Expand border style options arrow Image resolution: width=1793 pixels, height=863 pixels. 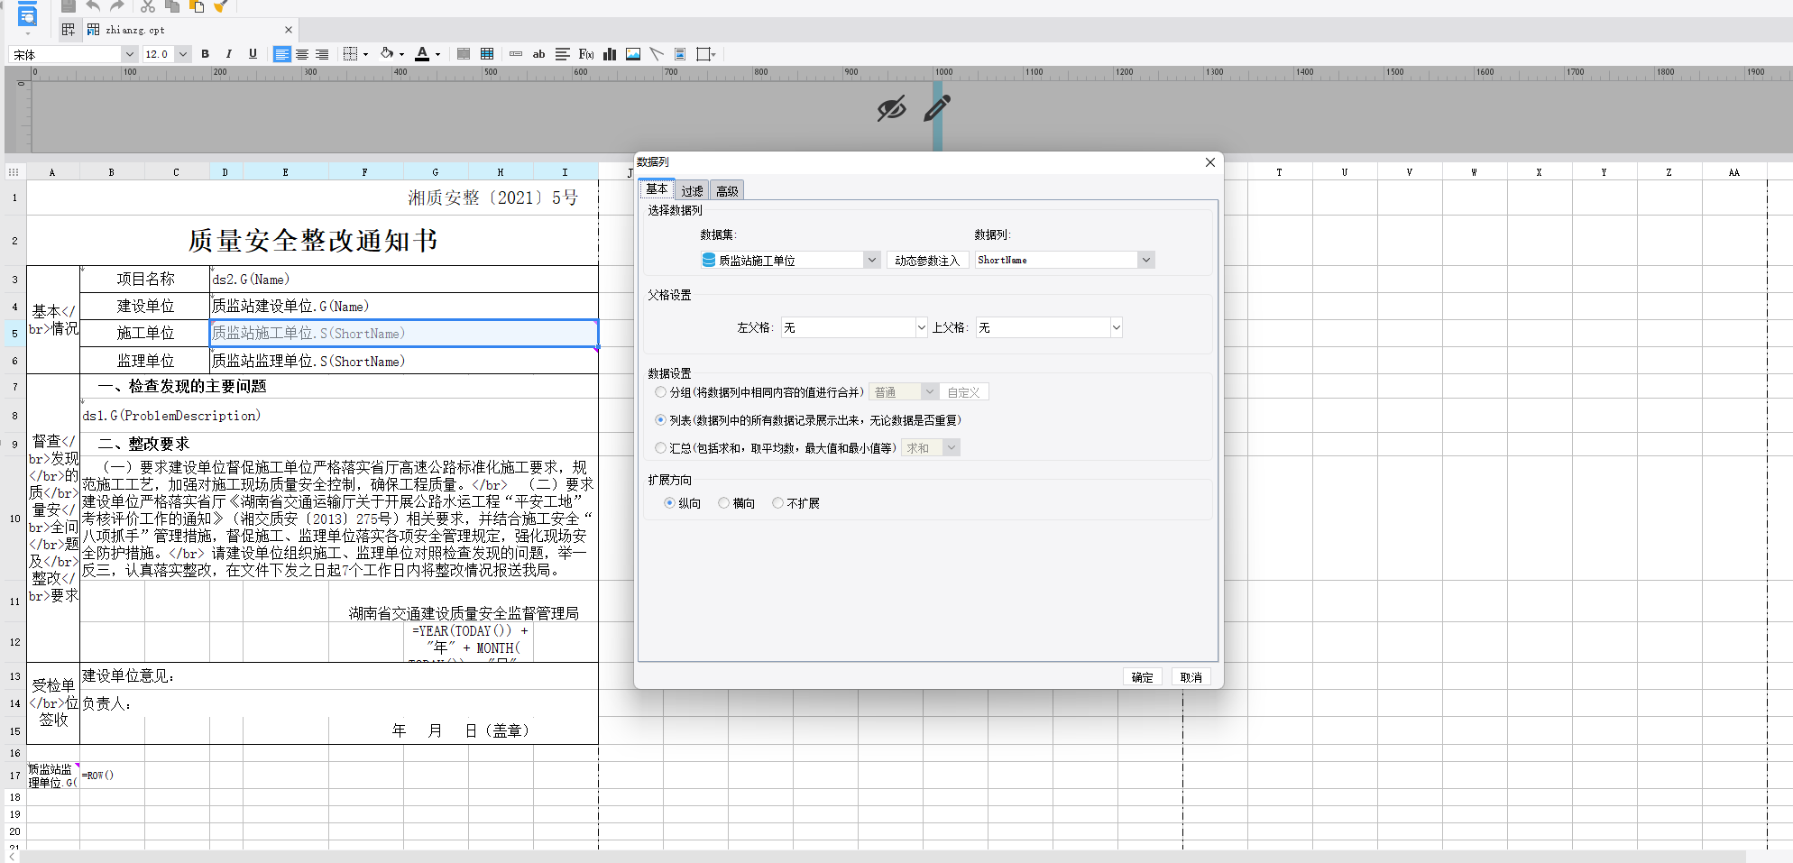[x=365, y=54]
